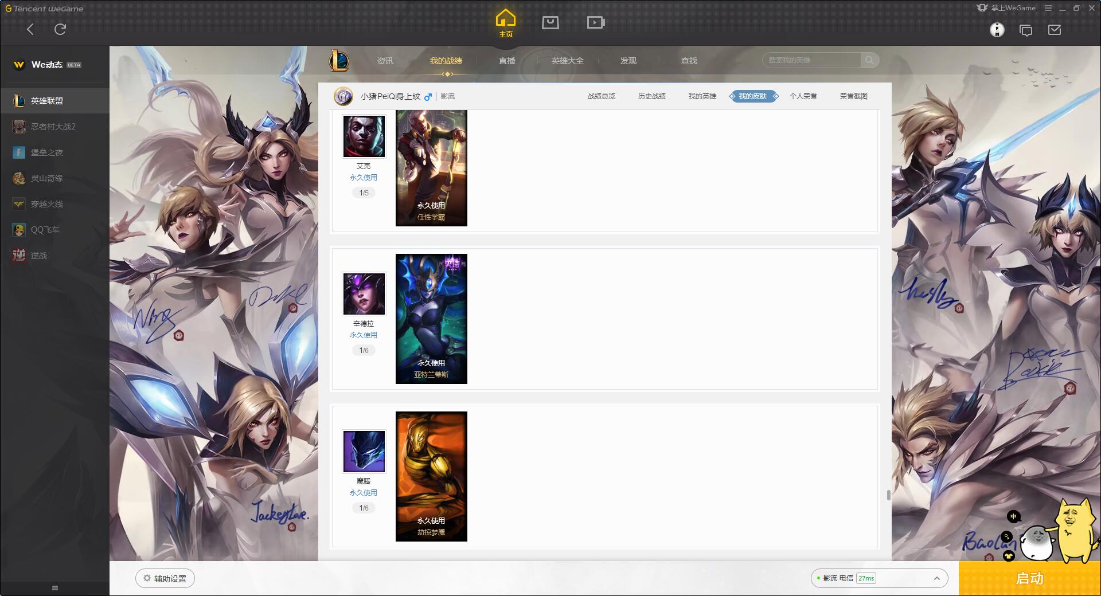The width and height of the screenshot is (1101, 596).
Task: Select 灵山奇缘 in the sidebar
Action: point(54,178)
